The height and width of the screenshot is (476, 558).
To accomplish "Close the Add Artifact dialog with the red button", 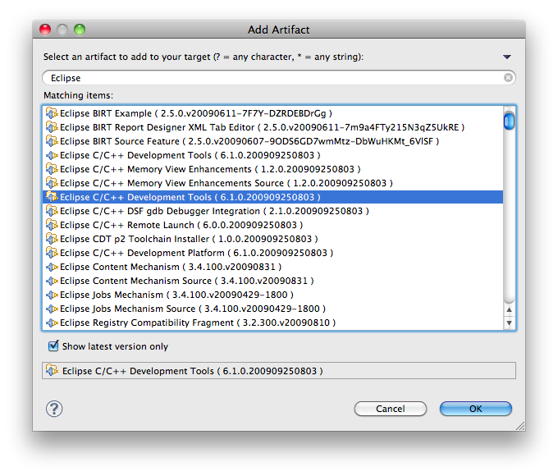I will point(45,30).
